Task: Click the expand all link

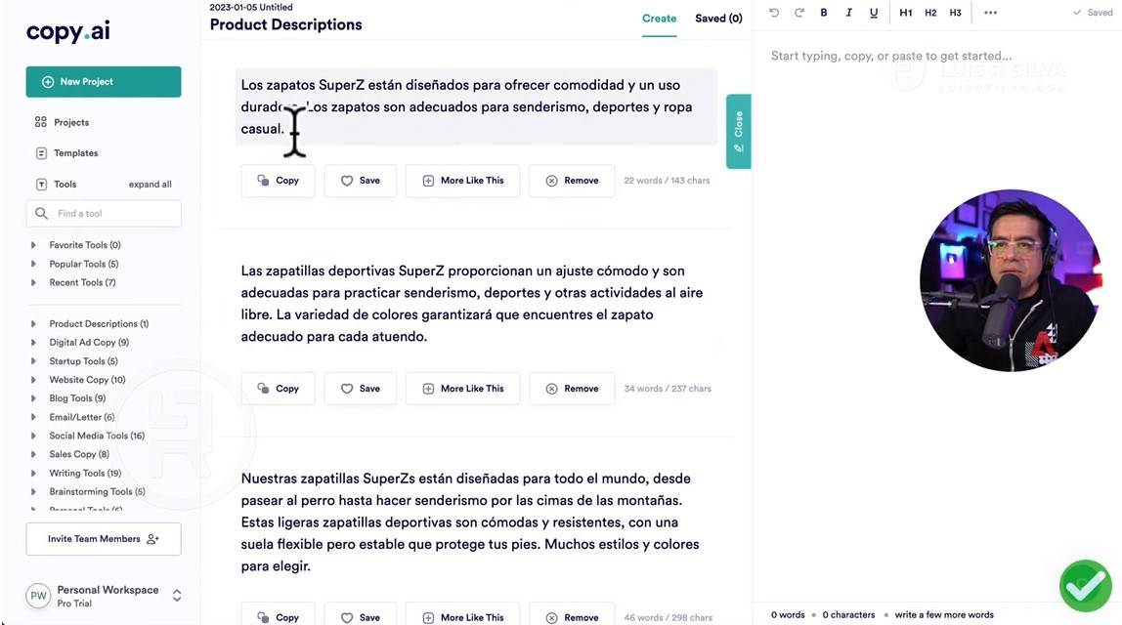Action: click(151, 184)
